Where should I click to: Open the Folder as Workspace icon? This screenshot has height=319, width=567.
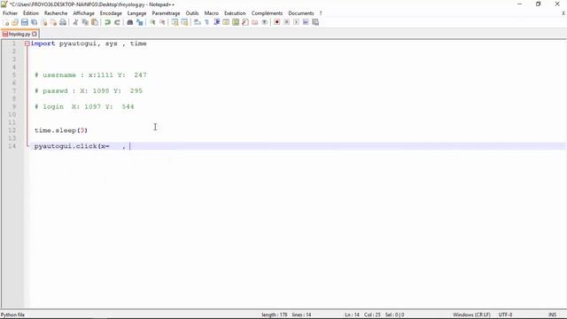[x=255, y=22]
